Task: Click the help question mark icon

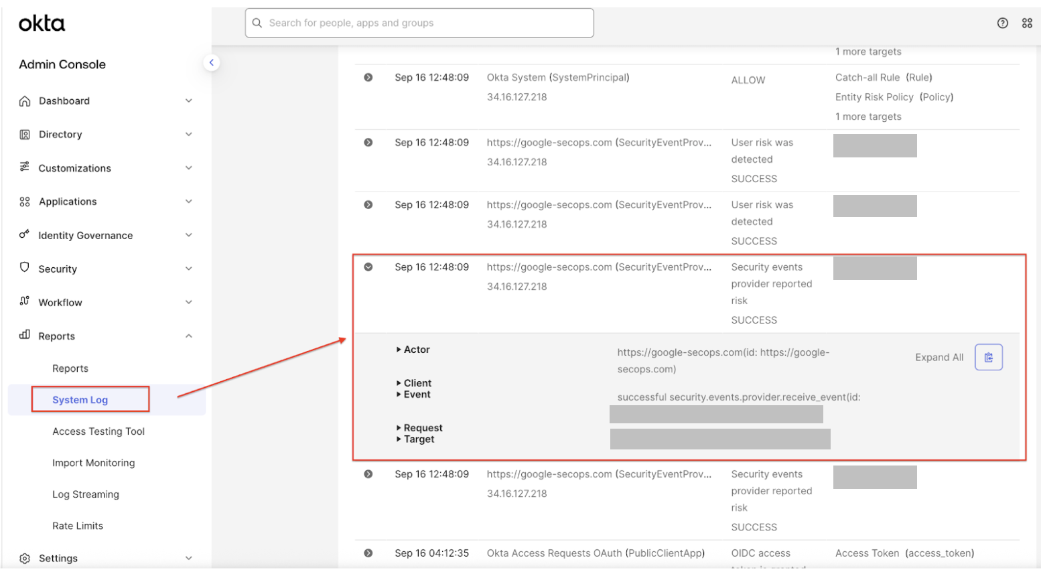Action: pos(1003,22)
